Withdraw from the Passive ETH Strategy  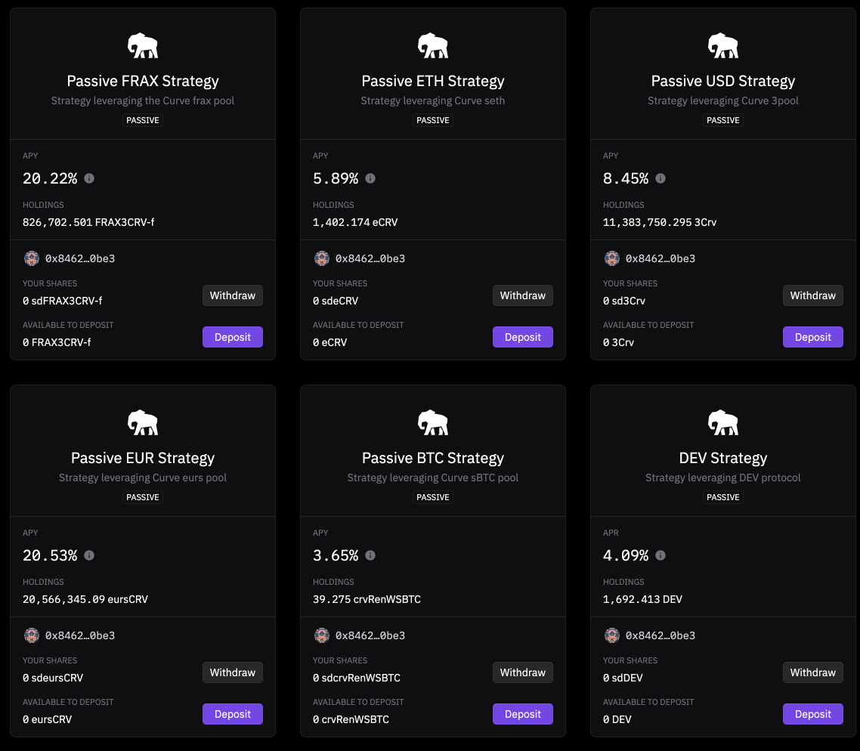pos(522,295)
